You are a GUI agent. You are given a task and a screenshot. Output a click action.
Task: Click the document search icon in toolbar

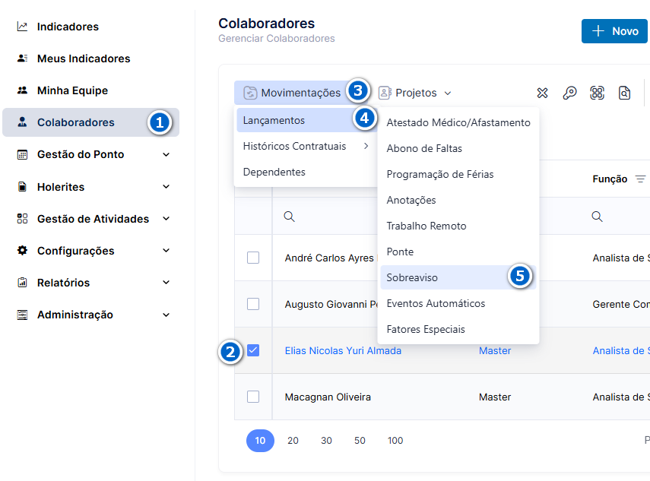(624, 93)
